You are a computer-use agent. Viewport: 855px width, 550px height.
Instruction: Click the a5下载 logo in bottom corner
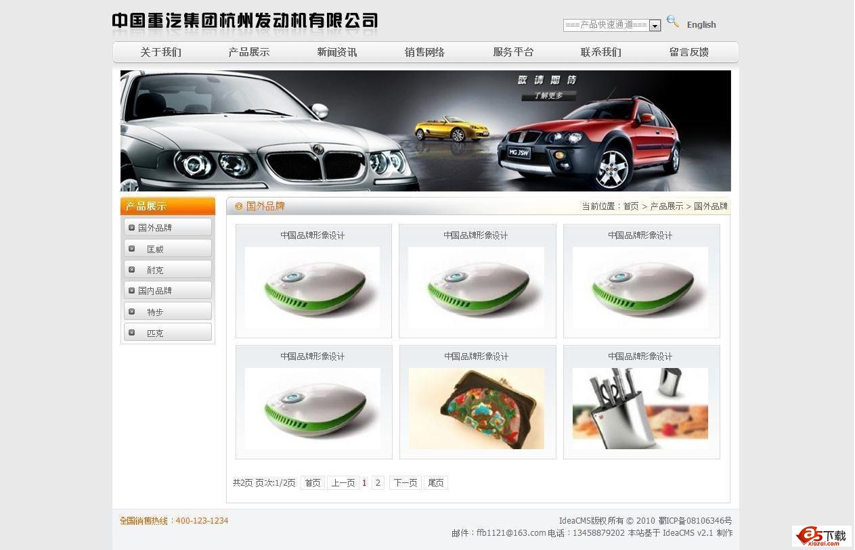pyautogui.click(x=821, y=536)
